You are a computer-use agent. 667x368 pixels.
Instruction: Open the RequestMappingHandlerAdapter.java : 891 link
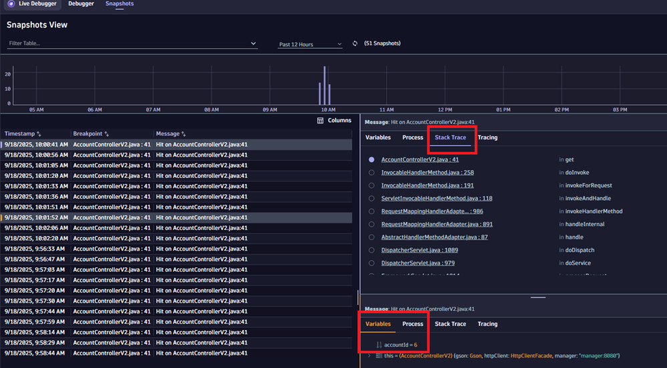pyautogui.click(x=437, y=225)
